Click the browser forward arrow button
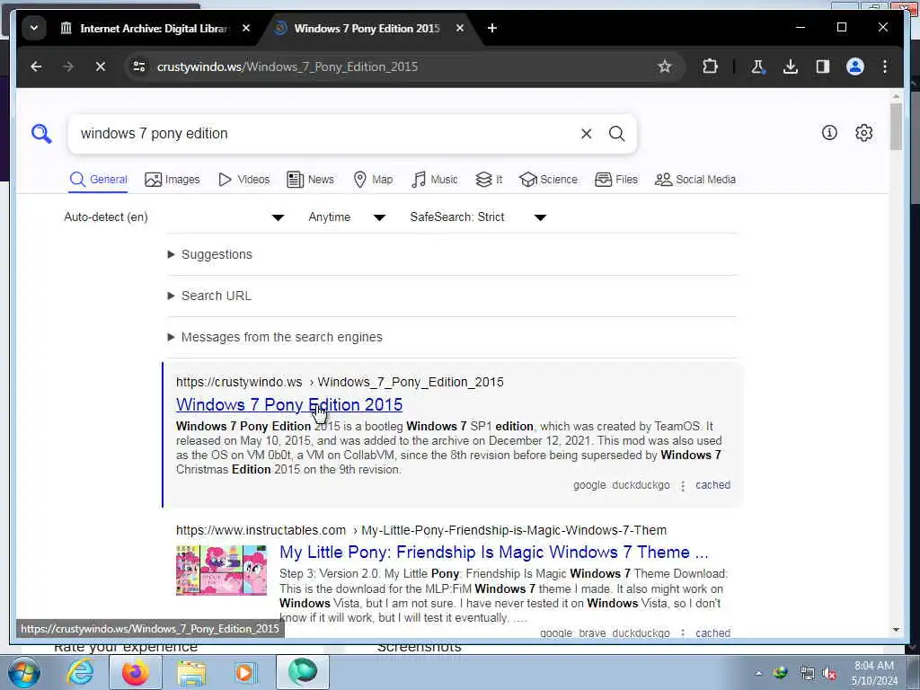The image size is (920, 690). click(x=68, y=66)
